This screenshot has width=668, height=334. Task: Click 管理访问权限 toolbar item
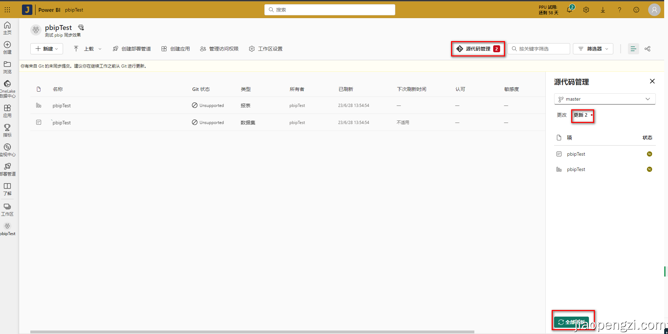219,49
